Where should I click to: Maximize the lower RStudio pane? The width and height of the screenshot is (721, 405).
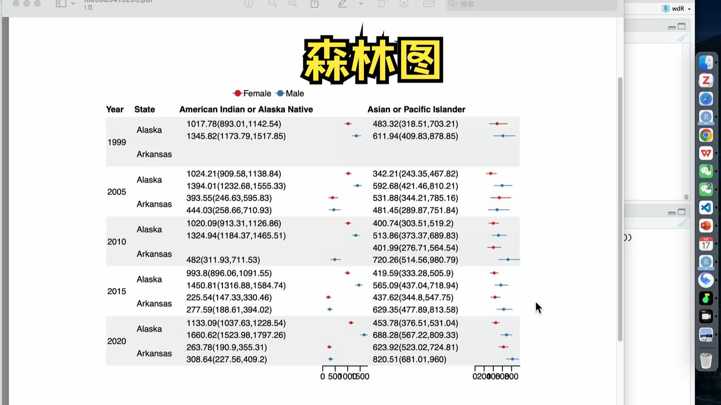[682, 212]
